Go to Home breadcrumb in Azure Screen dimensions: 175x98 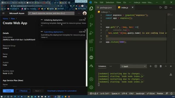5,19
